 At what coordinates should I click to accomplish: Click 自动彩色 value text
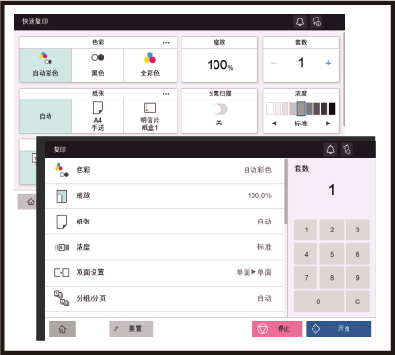257,170
